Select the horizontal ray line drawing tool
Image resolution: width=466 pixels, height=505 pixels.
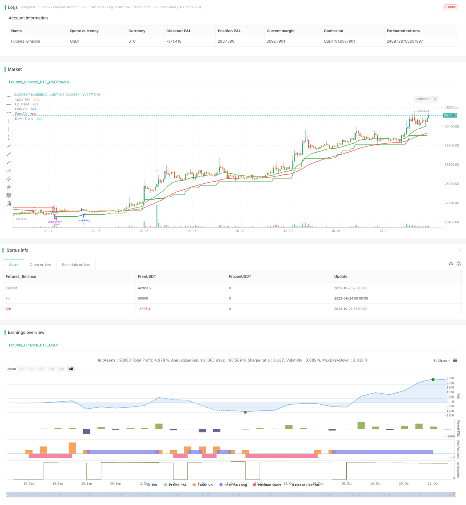(x=9, y=104)
